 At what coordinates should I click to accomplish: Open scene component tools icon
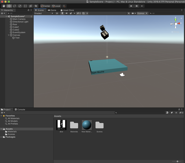pos(129,14)
